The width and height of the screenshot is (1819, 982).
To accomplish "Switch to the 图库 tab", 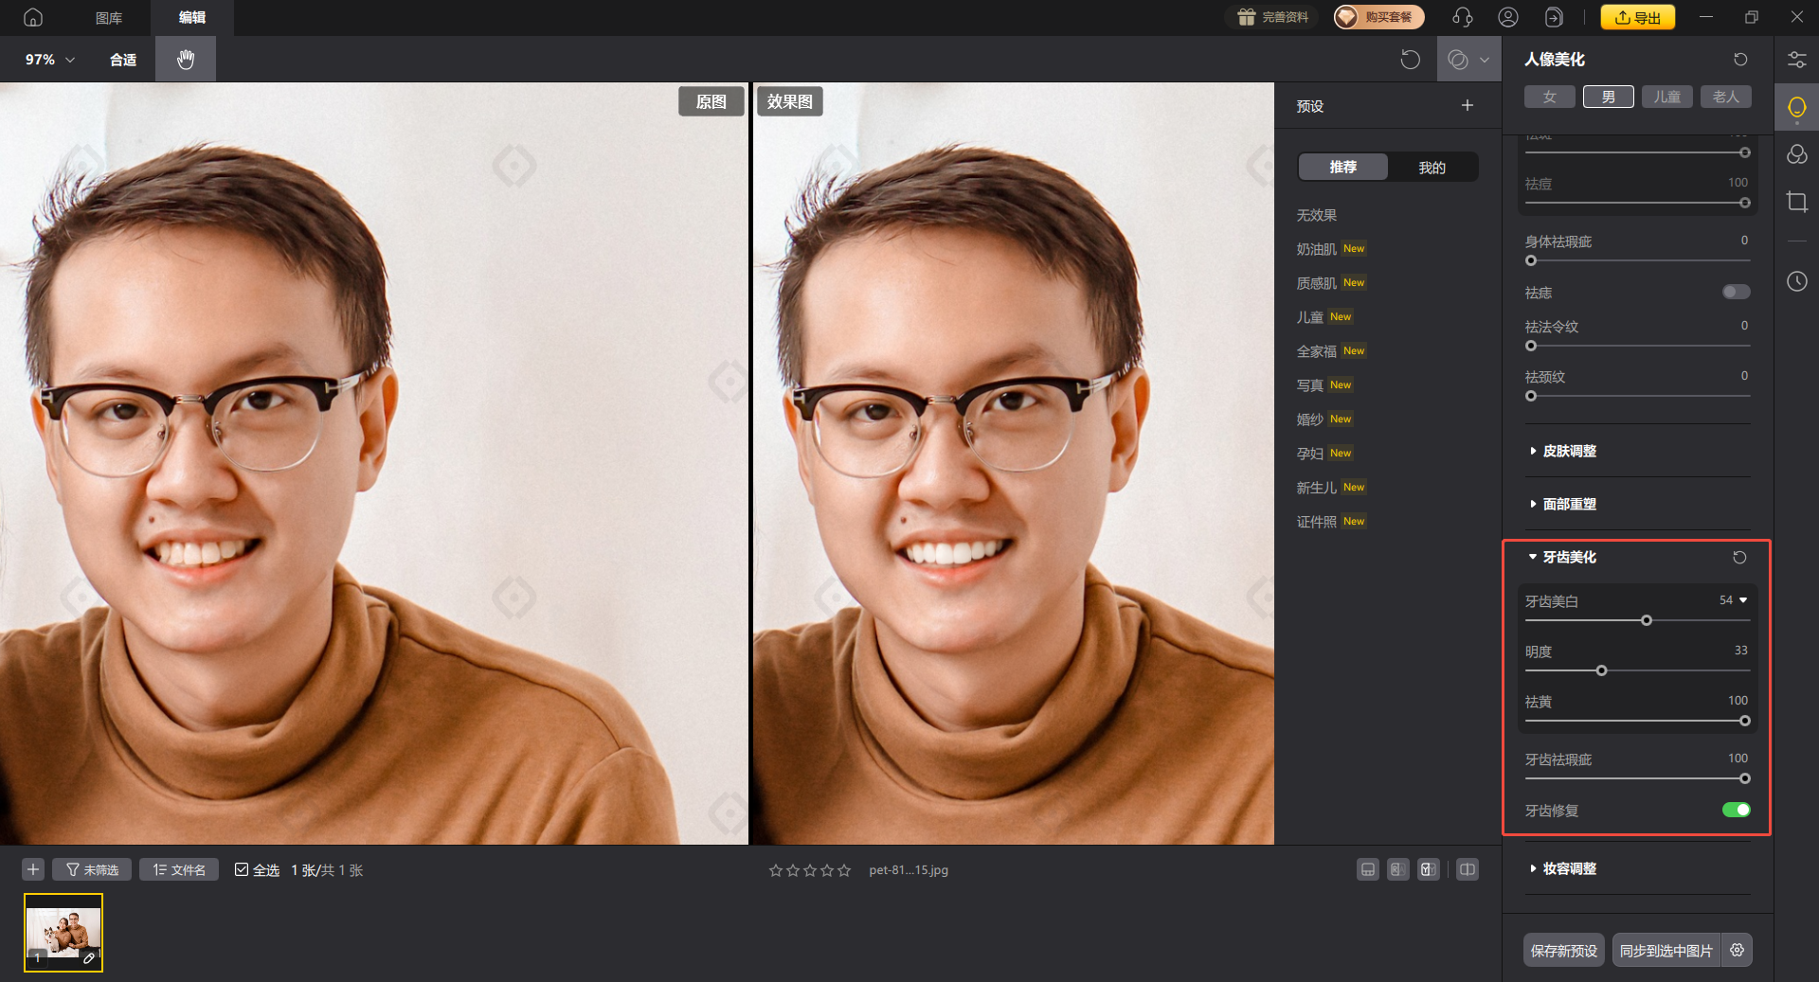I will pos(109,17).
